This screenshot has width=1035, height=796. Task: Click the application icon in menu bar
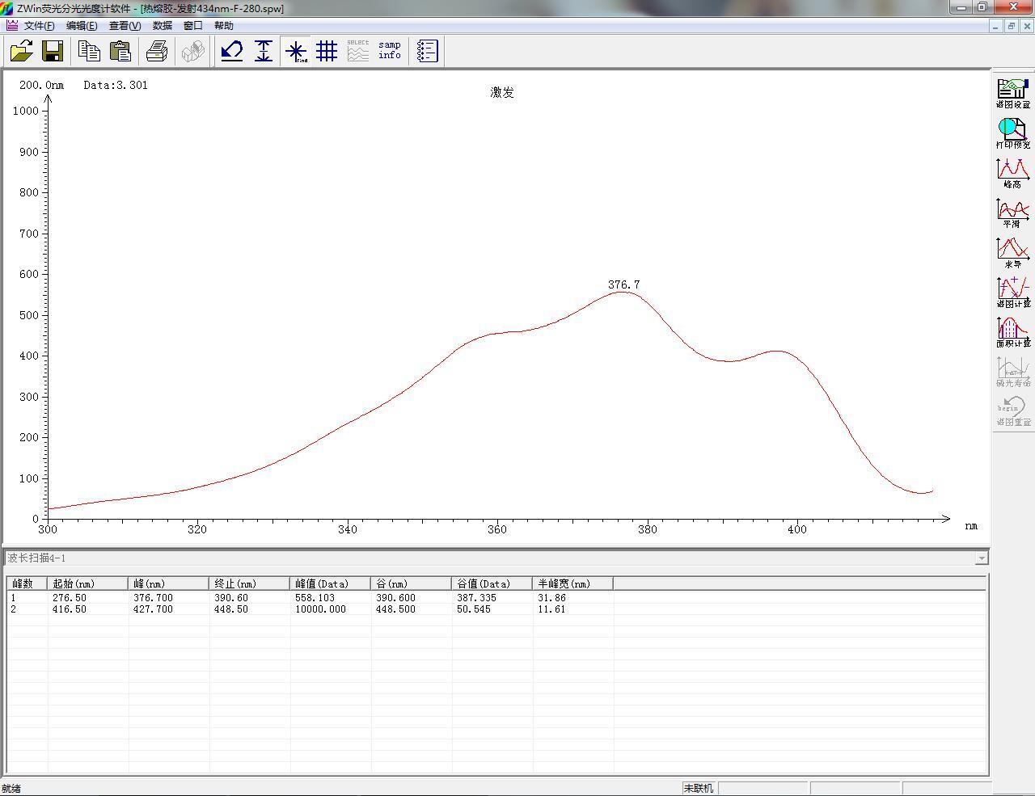pyautogui.click(x=11, y=26)
